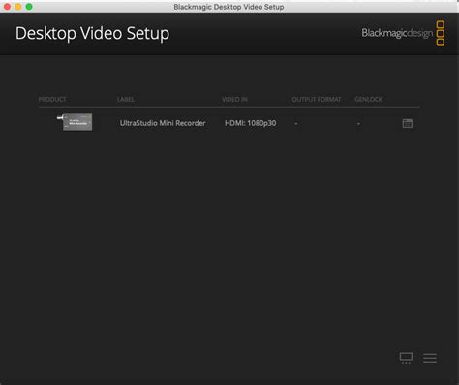This screenshot has height=385, width=459.
Task: Click the Desktop Video Setup heading
Action: click(x=92, y=34)
